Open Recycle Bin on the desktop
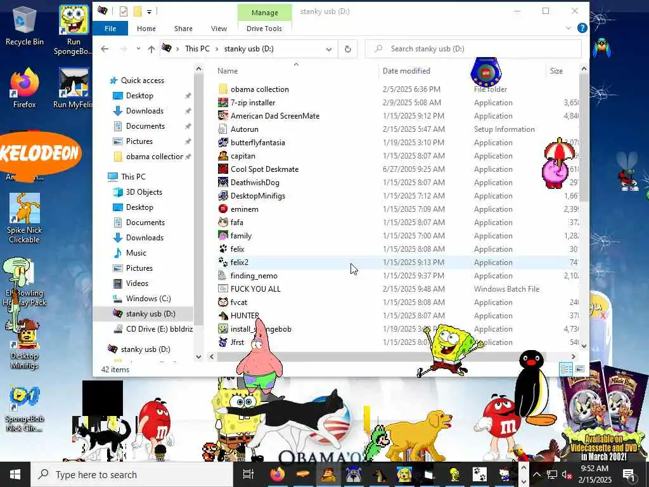Screen dimensions: 649x487 25,25
